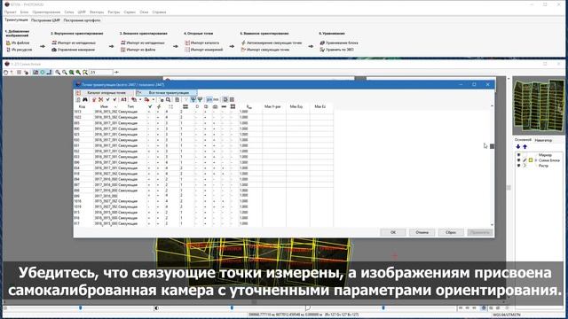568x319 pixels.
Task: Click the second magnifier zoom icon in the 2D window toolbar
Action: pyautogui.click(x=65, y=73)
